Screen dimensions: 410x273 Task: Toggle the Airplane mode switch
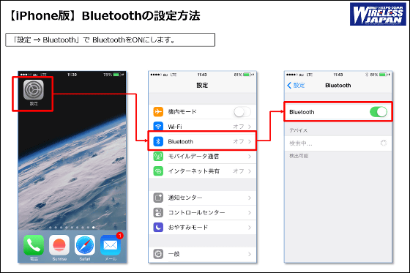click(x=242, y=112)
